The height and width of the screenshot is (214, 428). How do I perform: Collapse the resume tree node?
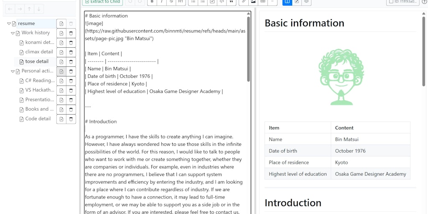pyautogui.click(x=9, y=24)
